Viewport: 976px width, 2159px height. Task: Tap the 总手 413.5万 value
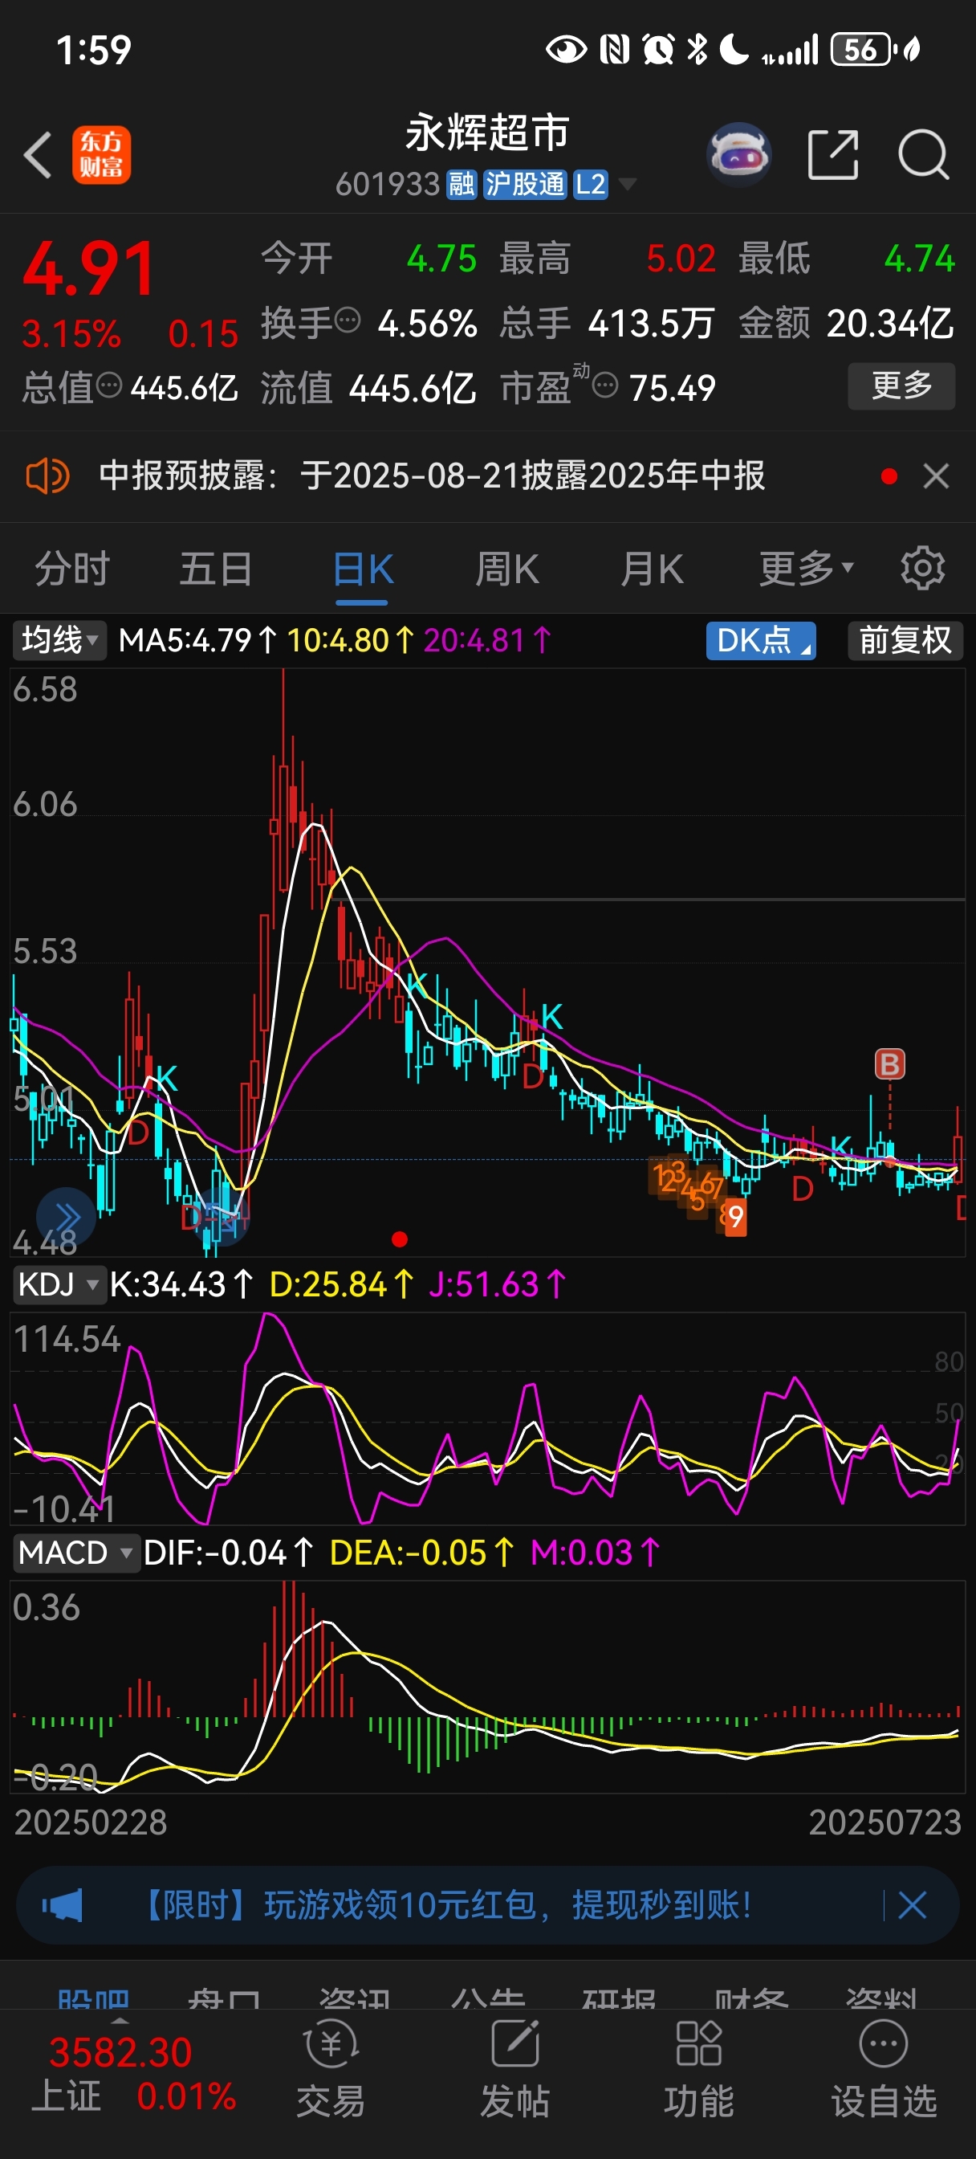coord(651,323)
